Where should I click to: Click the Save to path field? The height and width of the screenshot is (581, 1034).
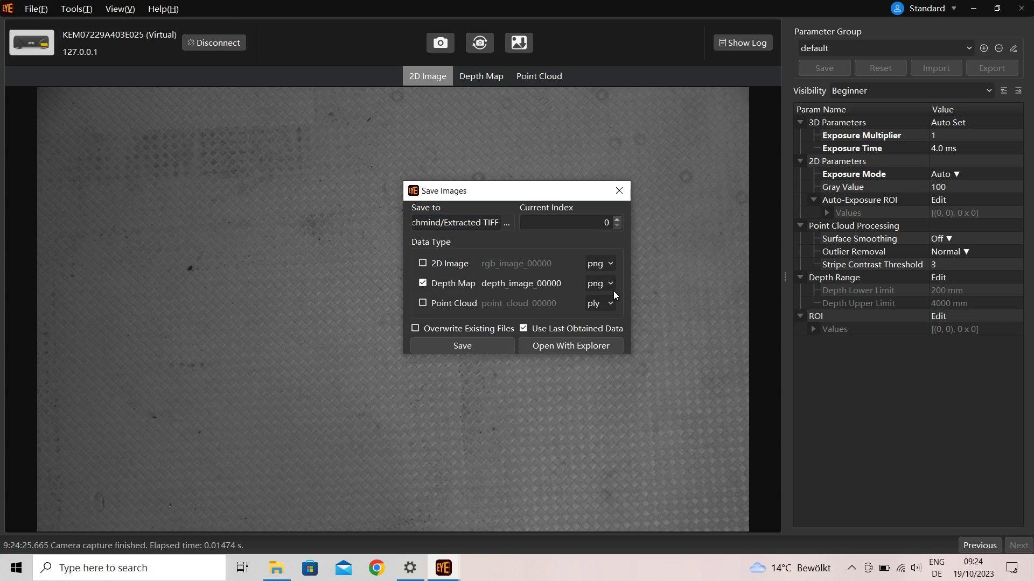click(455, 223)
